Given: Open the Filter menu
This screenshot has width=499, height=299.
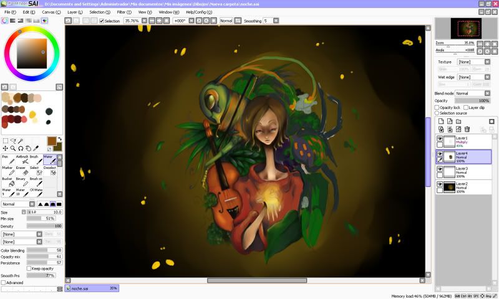Looking at the screenshot, I should 124,12.
